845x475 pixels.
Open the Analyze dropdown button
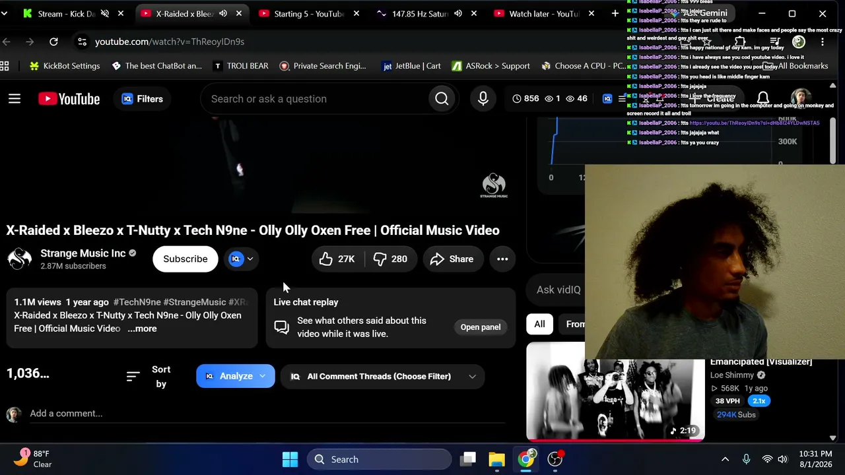pyautogui.click(x=235, y=376)
